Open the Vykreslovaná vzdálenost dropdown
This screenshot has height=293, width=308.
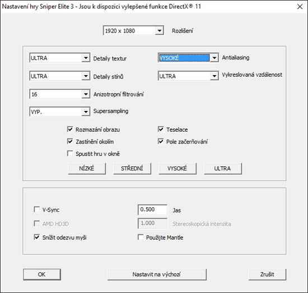214,76
